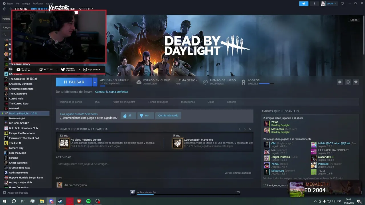This screenshot has height=205, width=365.
Task: Open game information icon
Action: [x=348, y=82]
